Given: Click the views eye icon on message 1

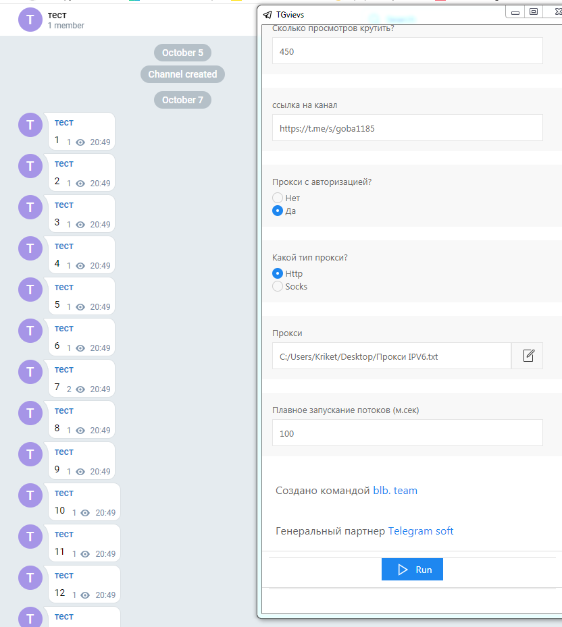Looking at the screenshot, I should [x=80, y=142].
